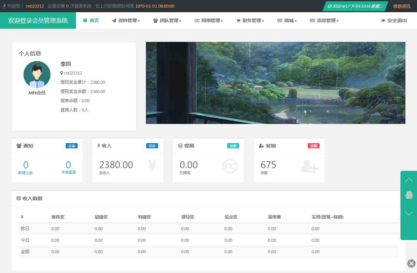Open the 信息管理 menu
Viewport: 417px width, 273px height.
pyautogui.click(x=325, y=20)
